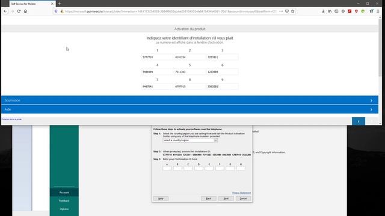Screen dimensions: 385x216
Task: Click the Help button in activation wizard
Action: click(x=161, y=199)
